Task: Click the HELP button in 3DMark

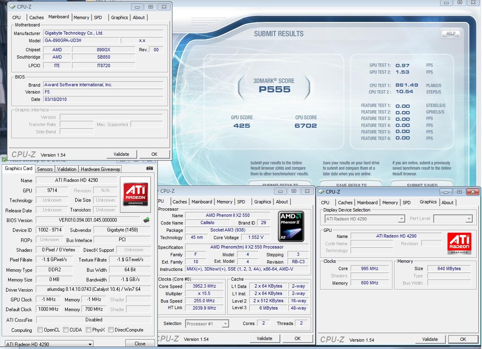Action: [x=451, y=33]
